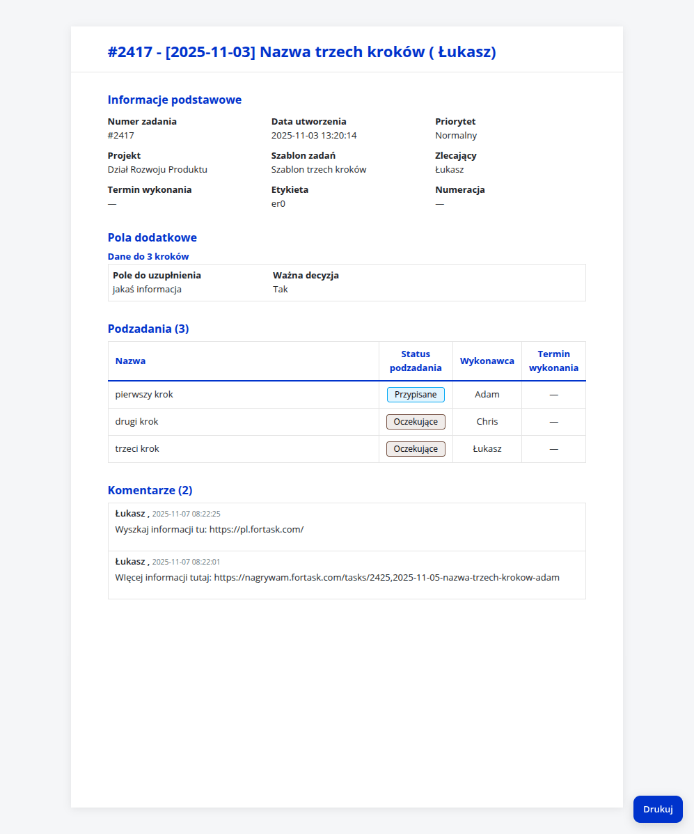Click project value Dział Rozwoju Produktu

point(157,169)
